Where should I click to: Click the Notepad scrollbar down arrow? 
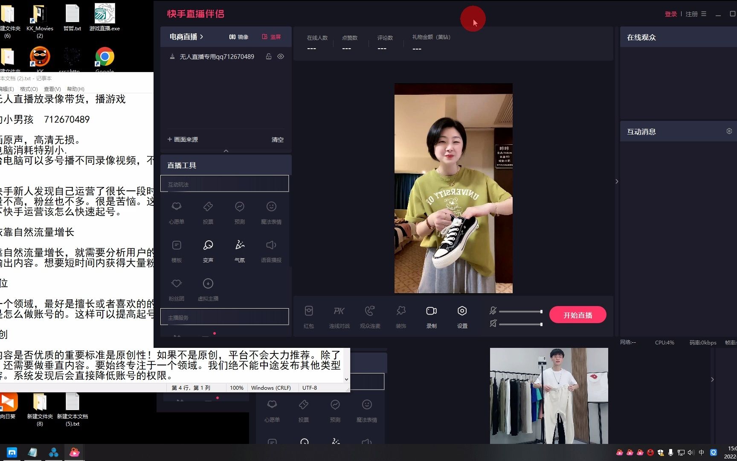click(x=346, y=379)
